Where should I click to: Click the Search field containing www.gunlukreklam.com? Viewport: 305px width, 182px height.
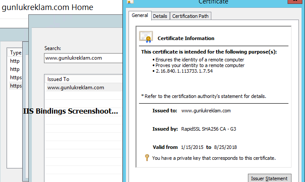[83, 58]
